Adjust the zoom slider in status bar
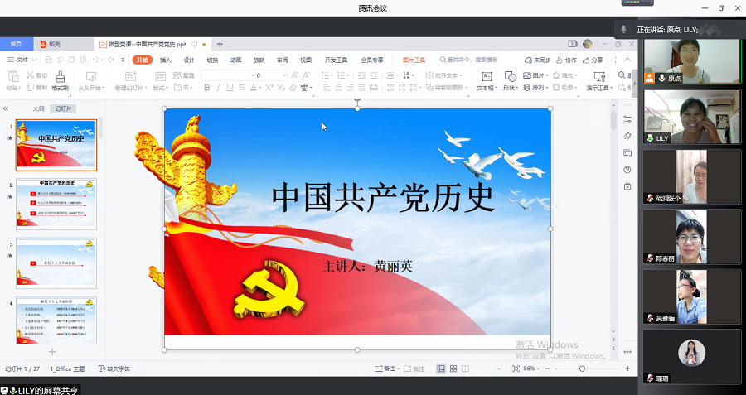 582,369
